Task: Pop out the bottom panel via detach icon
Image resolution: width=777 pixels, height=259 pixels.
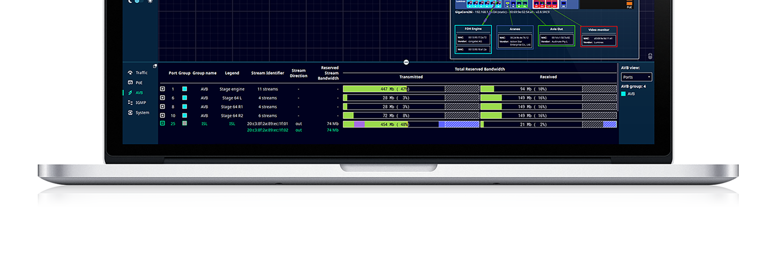Action: (155, 66)
